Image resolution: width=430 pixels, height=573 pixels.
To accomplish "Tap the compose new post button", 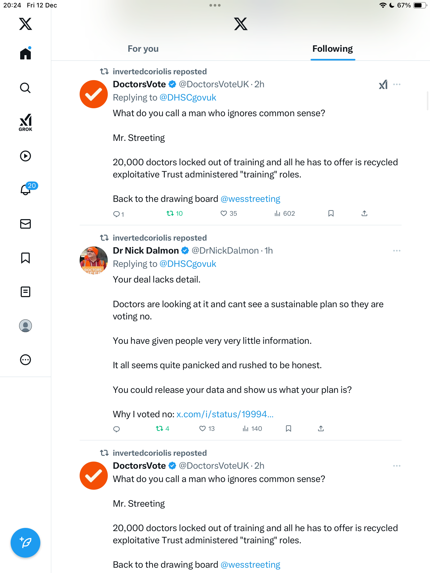I will coord(25,543).
